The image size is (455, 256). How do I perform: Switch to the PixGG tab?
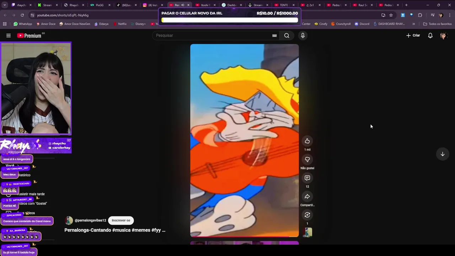point(100,5)
